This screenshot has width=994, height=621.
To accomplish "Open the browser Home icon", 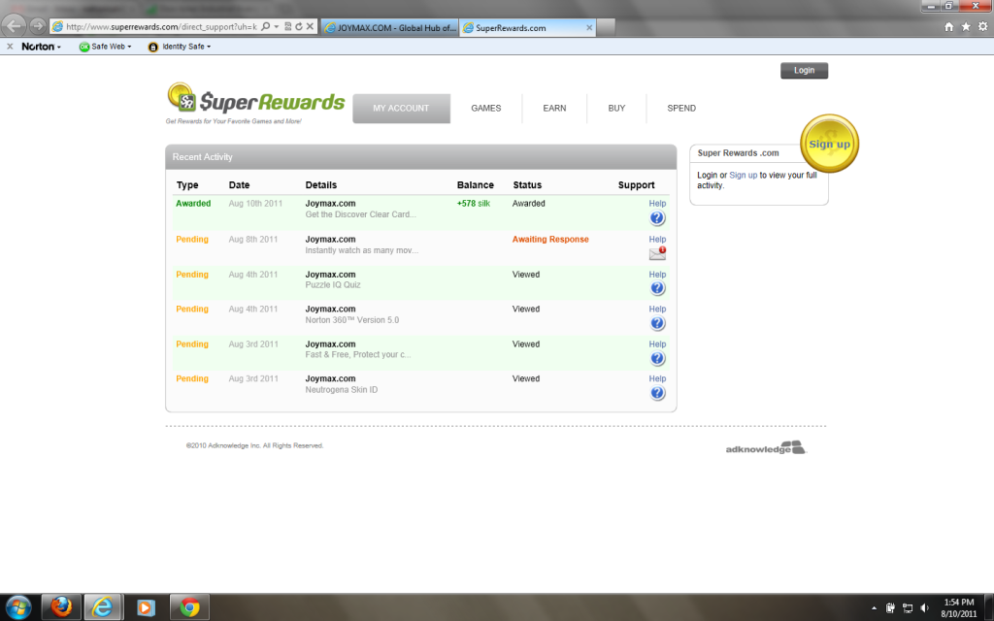I will (949, 26).
